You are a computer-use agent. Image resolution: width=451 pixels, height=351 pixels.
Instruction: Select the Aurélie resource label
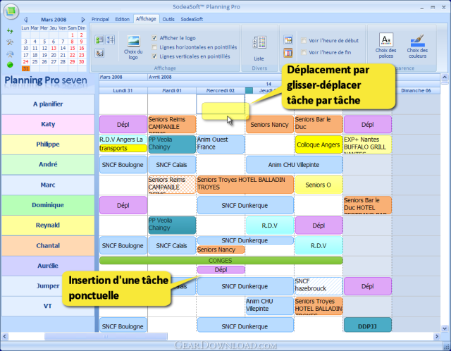[x=48, y=266]
